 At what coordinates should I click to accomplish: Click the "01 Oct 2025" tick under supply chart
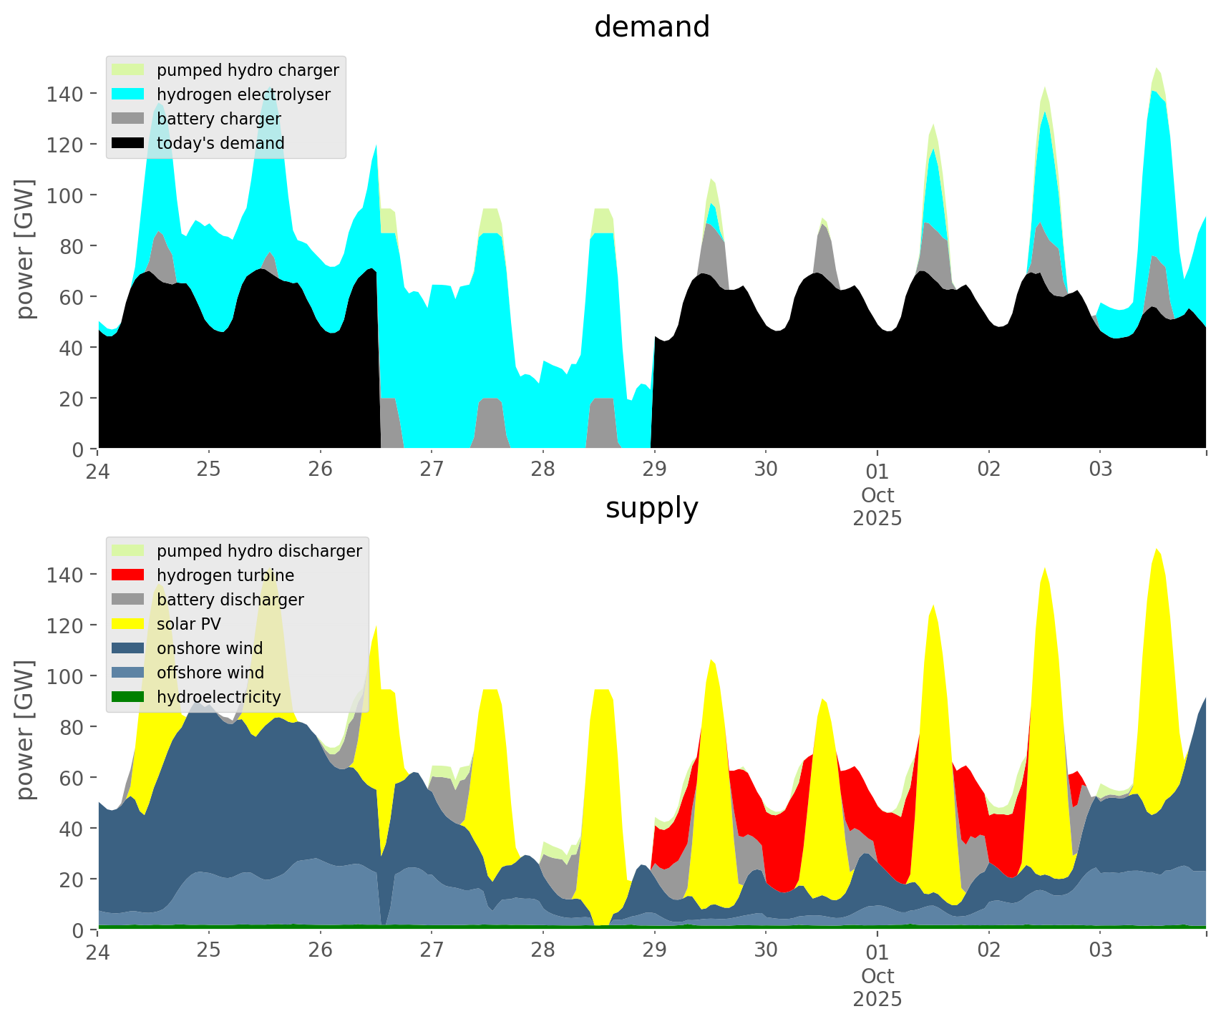click(877, 975)
